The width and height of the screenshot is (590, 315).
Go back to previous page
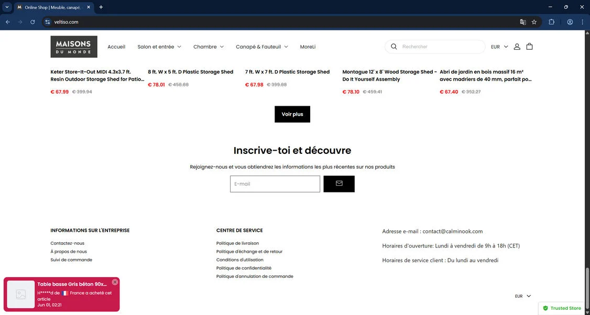coord(8,22)
